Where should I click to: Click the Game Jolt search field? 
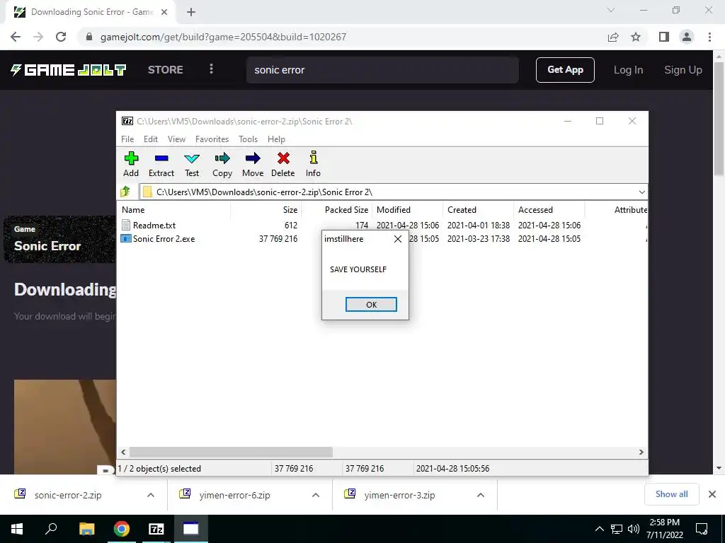click(382, 70)
